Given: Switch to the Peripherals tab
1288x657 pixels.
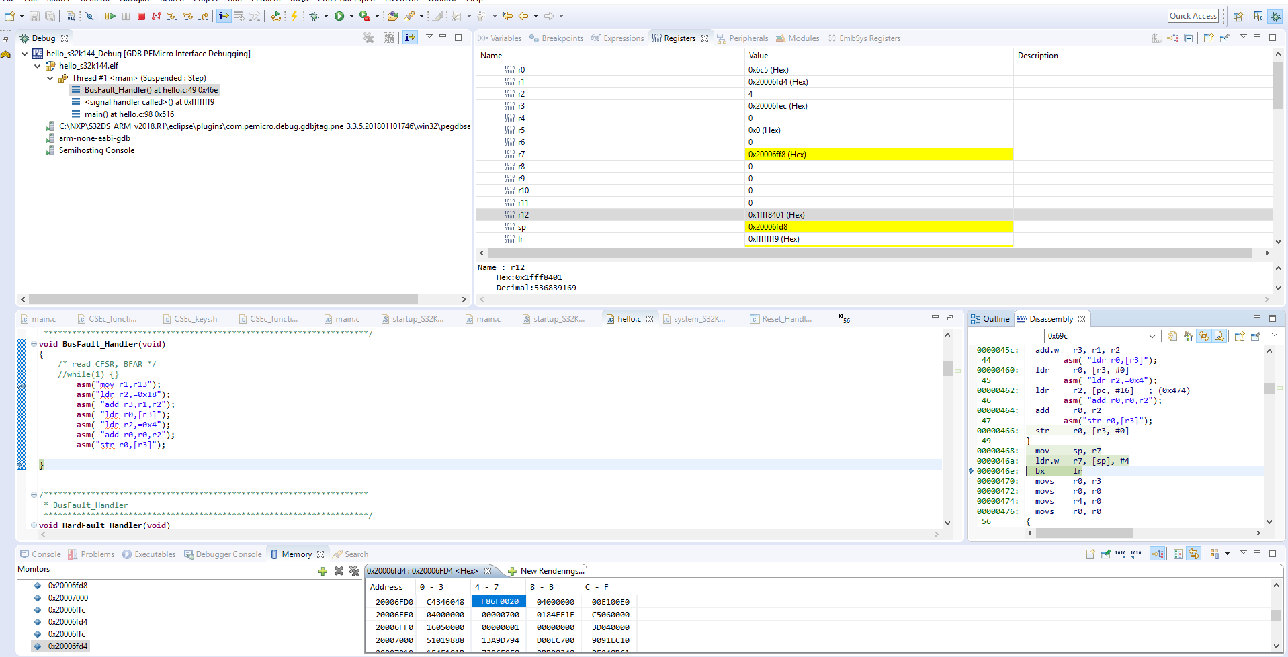Looking at the screenshot, I should (x=749, y=38).
